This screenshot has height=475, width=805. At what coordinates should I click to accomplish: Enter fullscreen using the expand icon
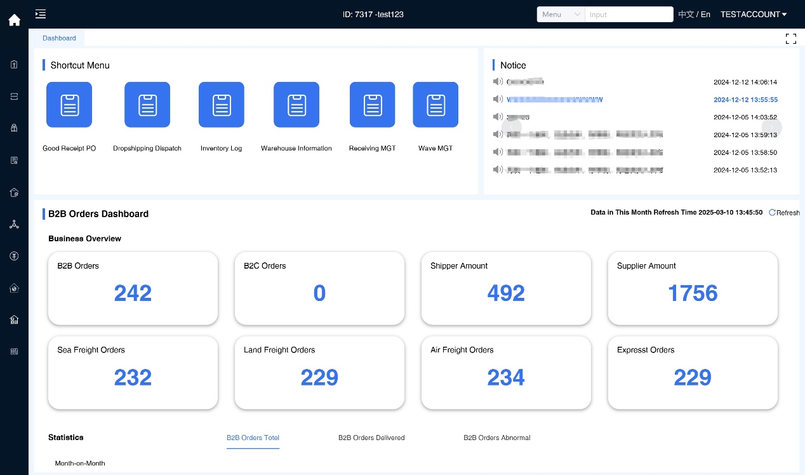tap(790, 39)
